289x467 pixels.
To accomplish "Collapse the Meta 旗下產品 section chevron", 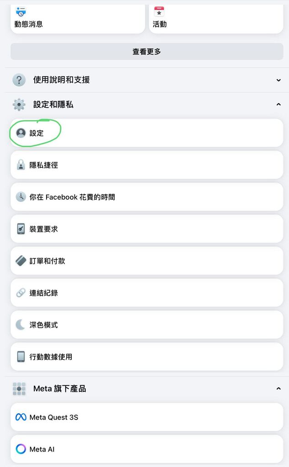I will (278, 389).
